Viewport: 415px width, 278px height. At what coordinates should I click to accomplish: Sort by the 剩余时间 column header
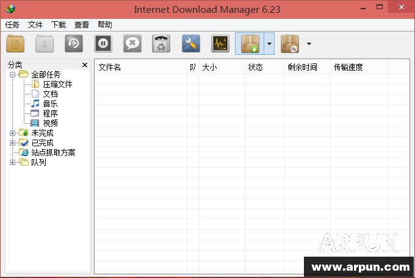(307, 67)
